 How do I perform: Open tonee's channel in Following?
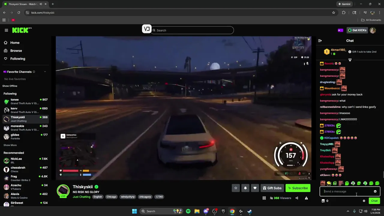coord(25,101)
